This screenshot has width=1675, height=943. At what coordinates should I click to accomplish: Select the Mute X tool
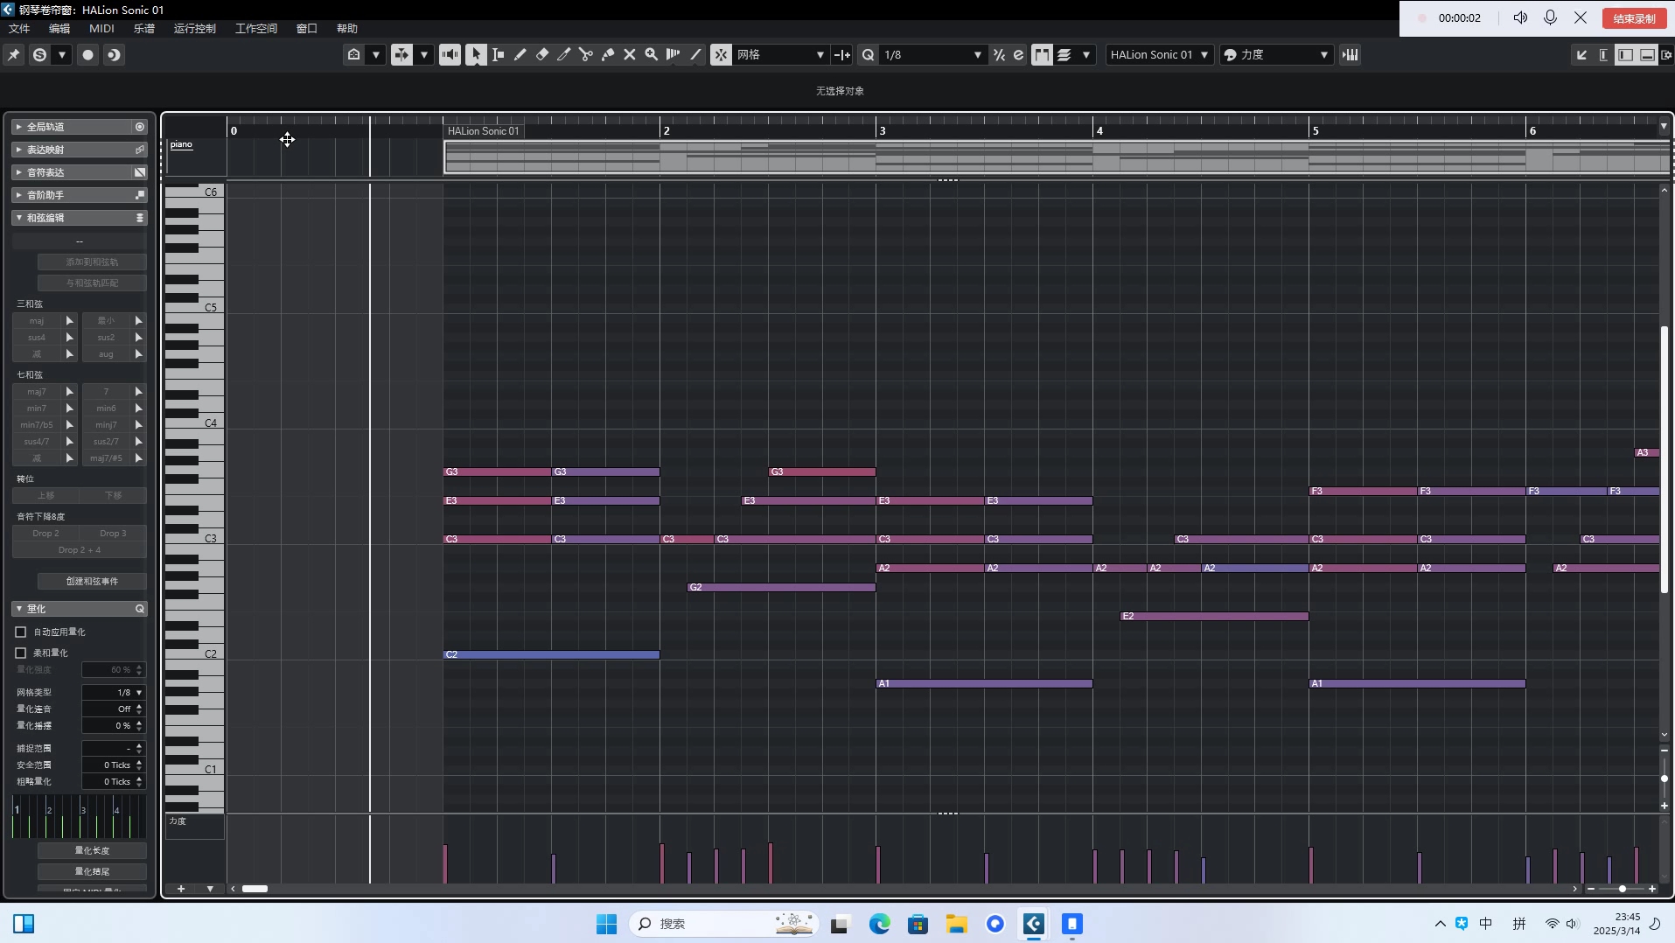point(630,54)
